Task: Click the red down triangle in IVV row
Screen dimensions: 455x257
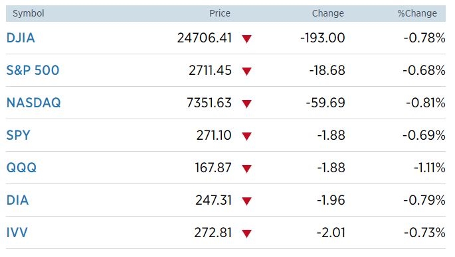Action: click(x=246, y=233)
